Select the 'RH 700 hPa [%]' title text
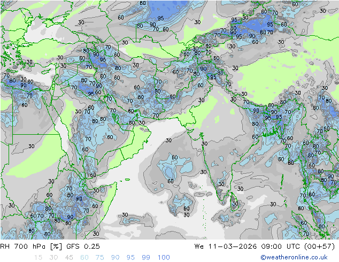Screen dimensions: 339x262 31,246
